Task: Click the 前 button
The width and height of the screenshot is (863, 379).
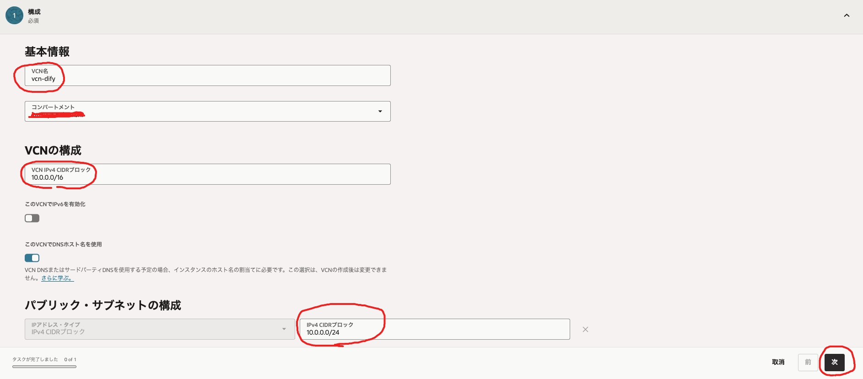Action: point(808,362)
